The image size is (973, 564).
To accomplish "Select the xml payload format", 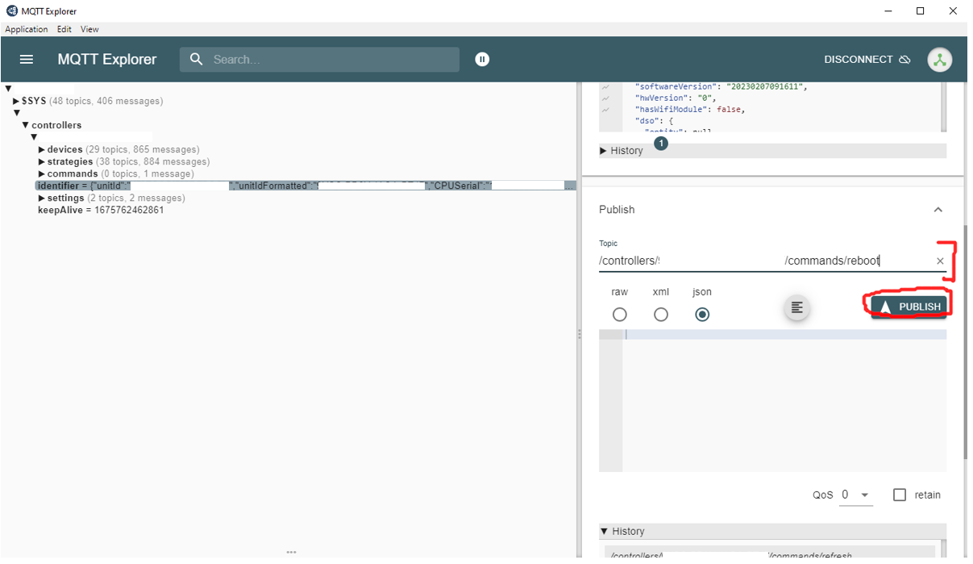I will point(661,315).
